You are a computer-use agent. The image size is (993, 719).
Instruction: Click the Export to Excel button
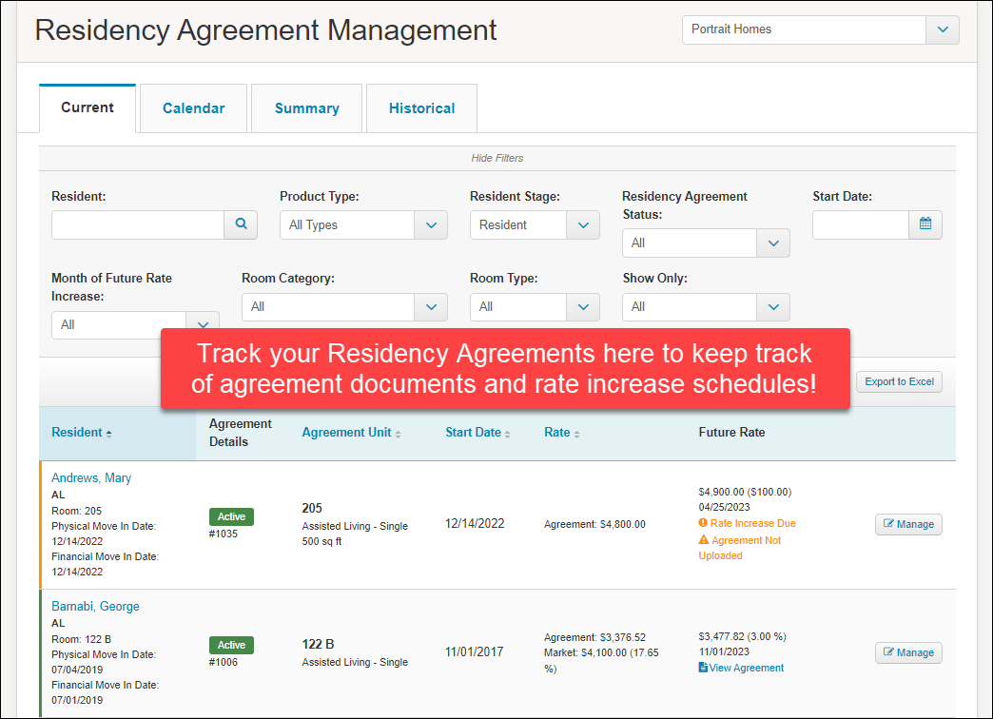point(899,381)
